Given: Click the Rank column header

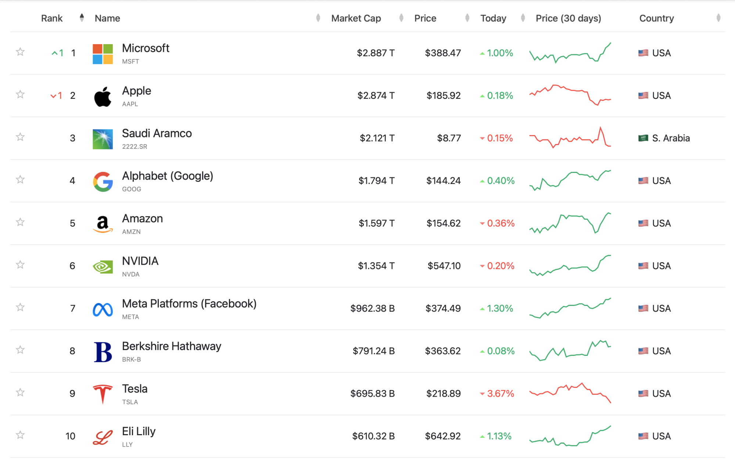Looking at the screenshot, I should 52,18.
